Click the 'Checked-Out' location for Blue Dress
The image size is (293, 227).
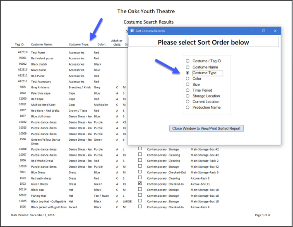pyautogui.click(x=177, y=173)
